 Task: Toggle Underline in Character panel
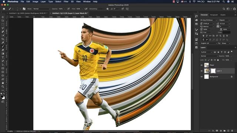tap(224, 36)
